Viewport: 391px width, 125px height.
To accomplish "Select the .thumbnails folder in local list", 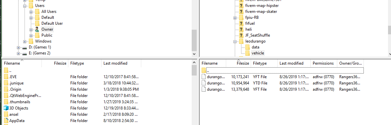I will (20, 102).
